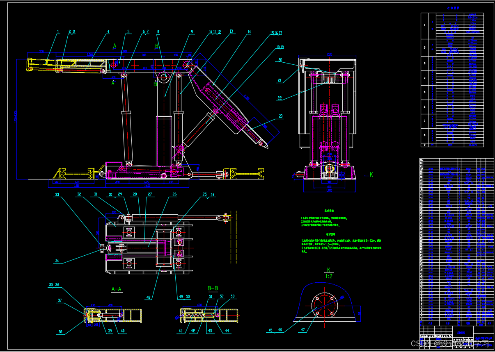Click callout number 14 above the side view
495x352 pixels.
click(x=249, y=32)
